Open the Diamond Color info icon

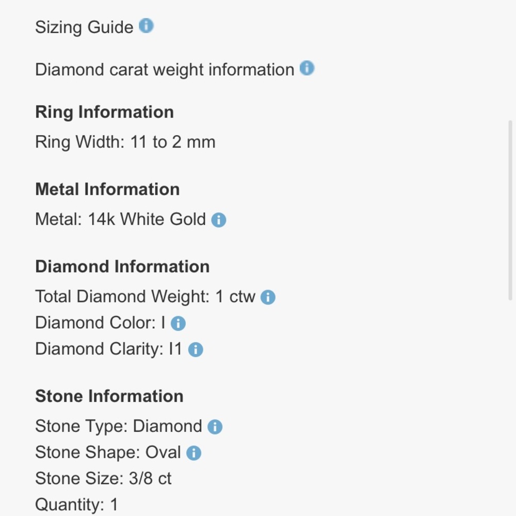(x=178, y=322)
